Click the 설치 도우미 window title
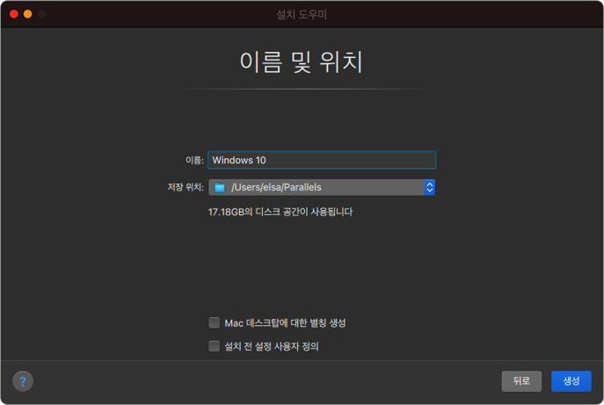Image resolution: width=604 pixels, height=405 pixels. 302,15
